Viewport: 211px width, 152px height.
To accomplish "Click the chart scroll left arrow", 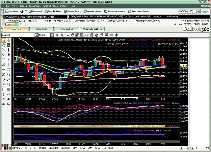I will [x=181, y=148].
